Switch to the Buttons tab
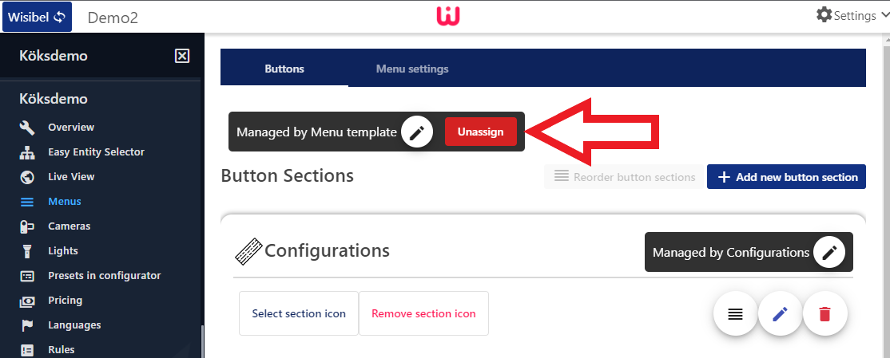890x358 pixels. pyautogui.click(x=284, y=69)
